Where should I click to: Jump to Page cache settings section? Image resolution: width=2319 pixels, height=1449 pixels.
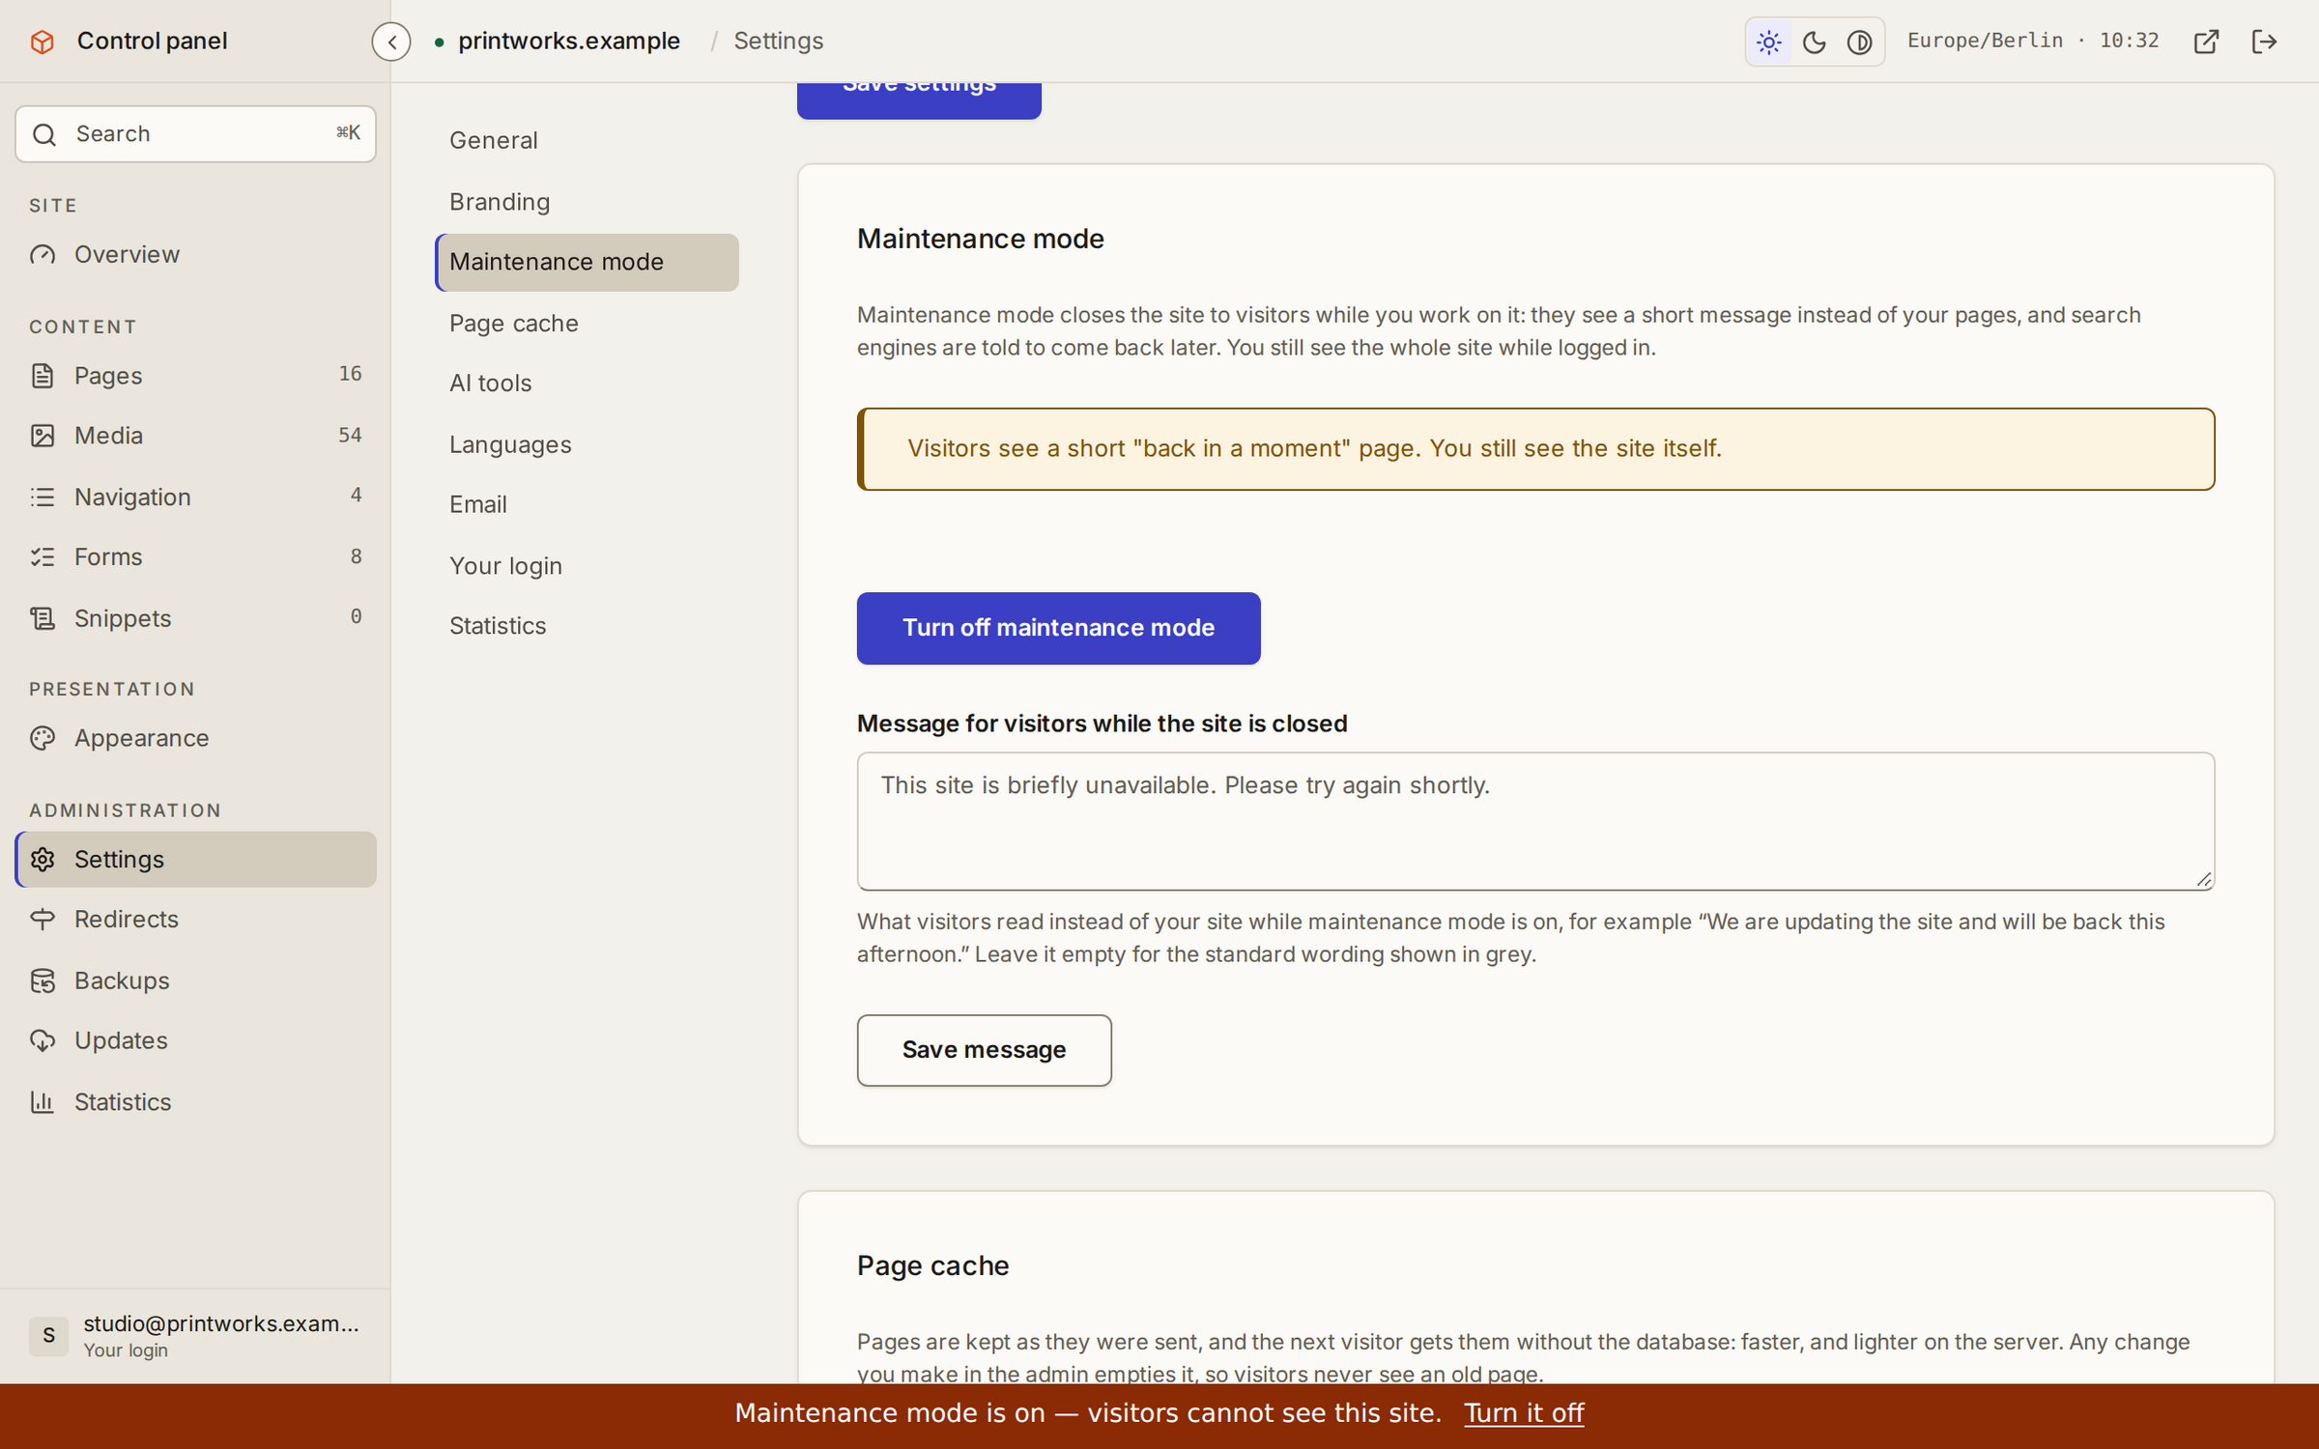[x=587, y=324]
